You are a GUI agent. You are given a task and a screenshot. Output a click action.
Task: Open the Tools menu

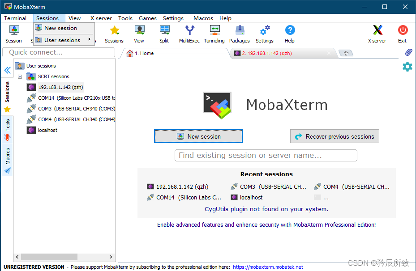point(125,18)
